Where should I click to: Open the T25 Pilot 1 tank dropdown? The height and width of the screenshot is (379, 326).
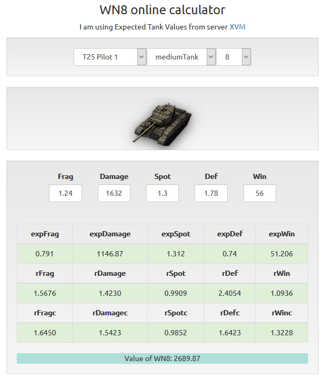[x=110, y=57]
